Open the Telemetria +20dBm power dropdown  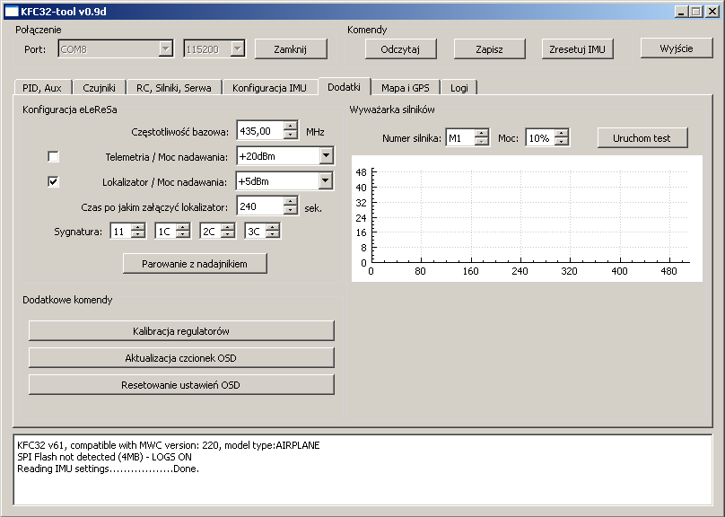tap(325, 156)
